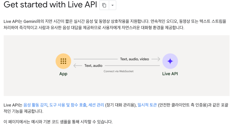Open the 음성 활동 감지 link
Screen dimensions: 233x126
coord(35,105)
